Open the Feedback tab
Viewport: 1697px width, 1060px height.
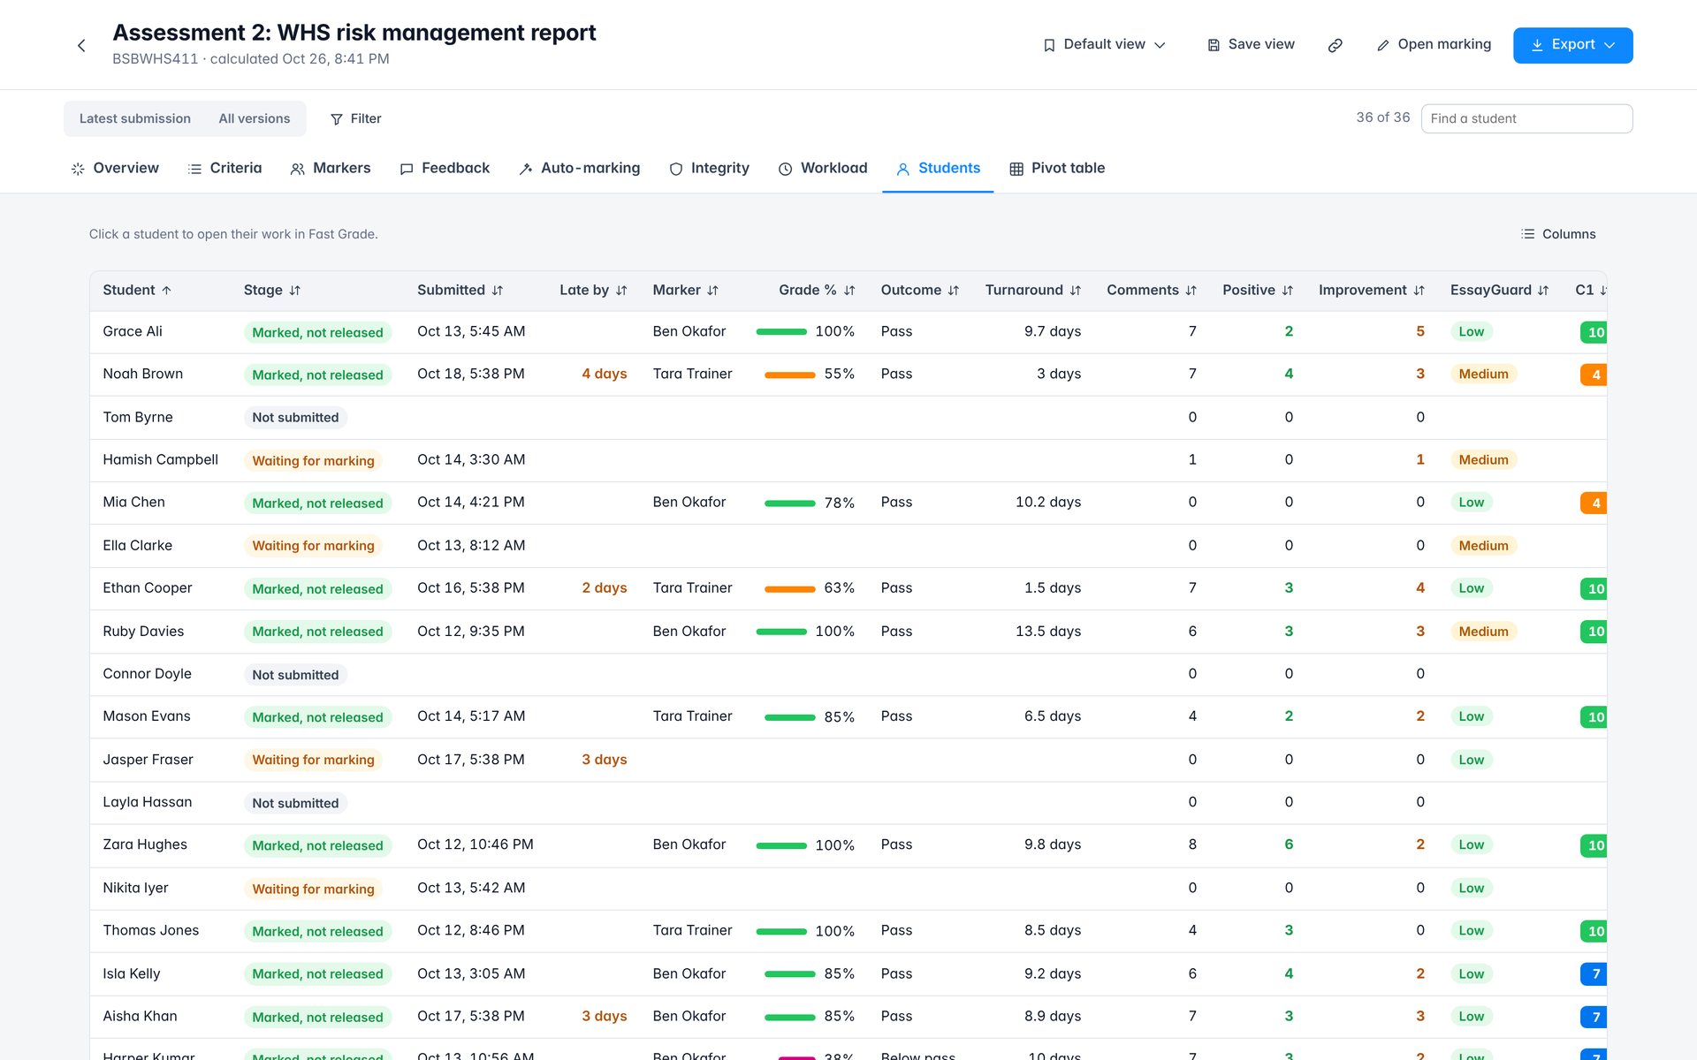click(x=445, y=168)
